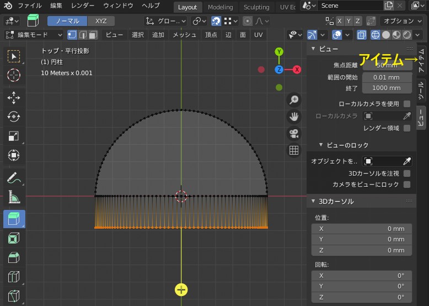The height and width of the screenshot is (306, 429).
Task: Click the red X axis gizmo
Action: pos(297,70)
